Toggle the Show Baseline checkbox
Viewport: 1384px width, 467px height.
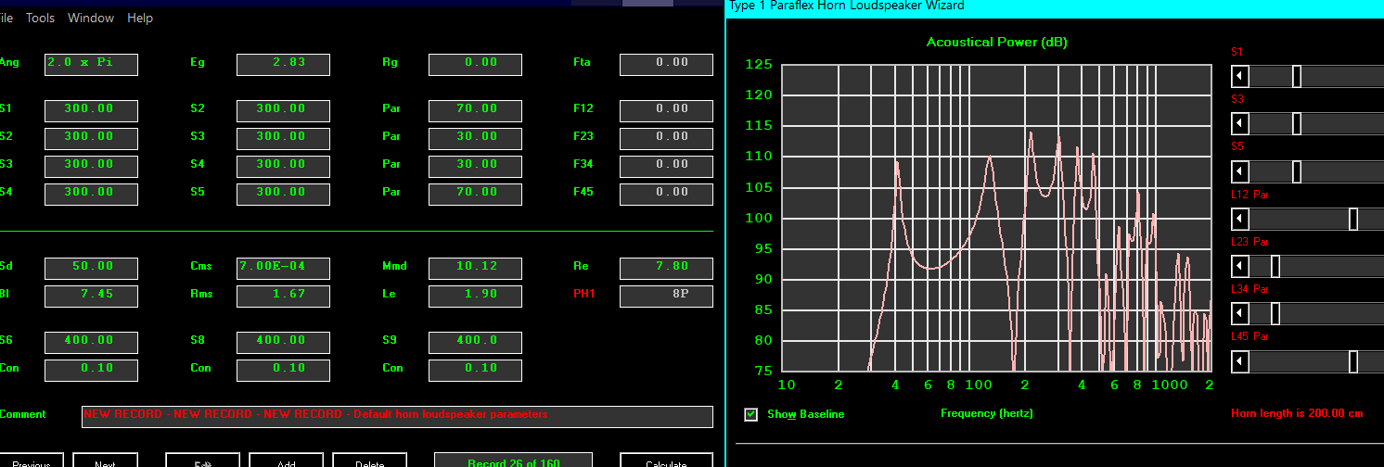[x=751, y=414]
